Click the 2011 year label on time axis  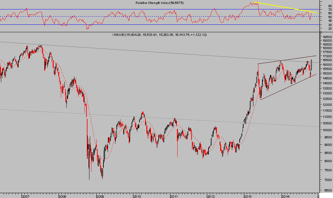(174, 196)
